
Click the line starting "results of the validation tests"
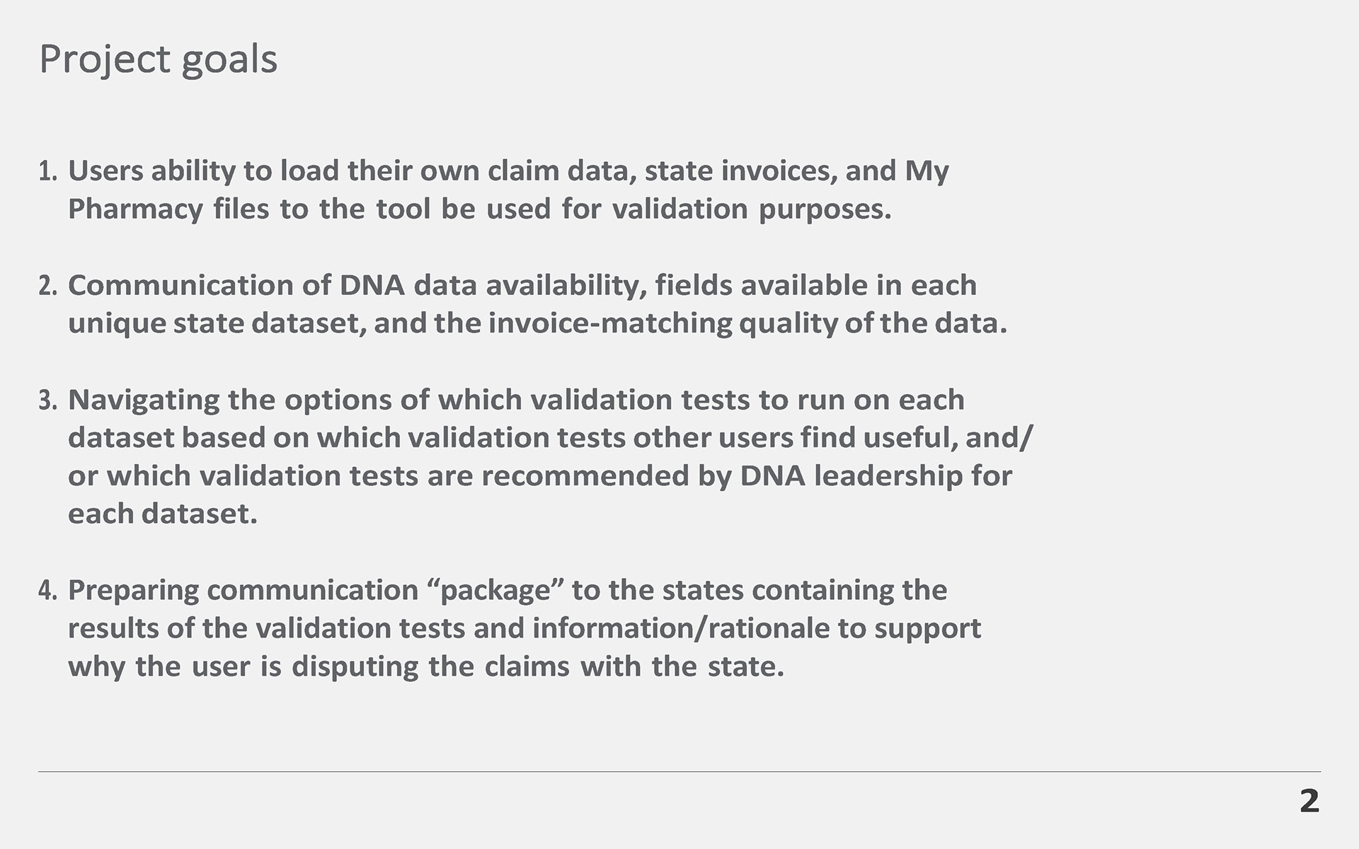524,629
